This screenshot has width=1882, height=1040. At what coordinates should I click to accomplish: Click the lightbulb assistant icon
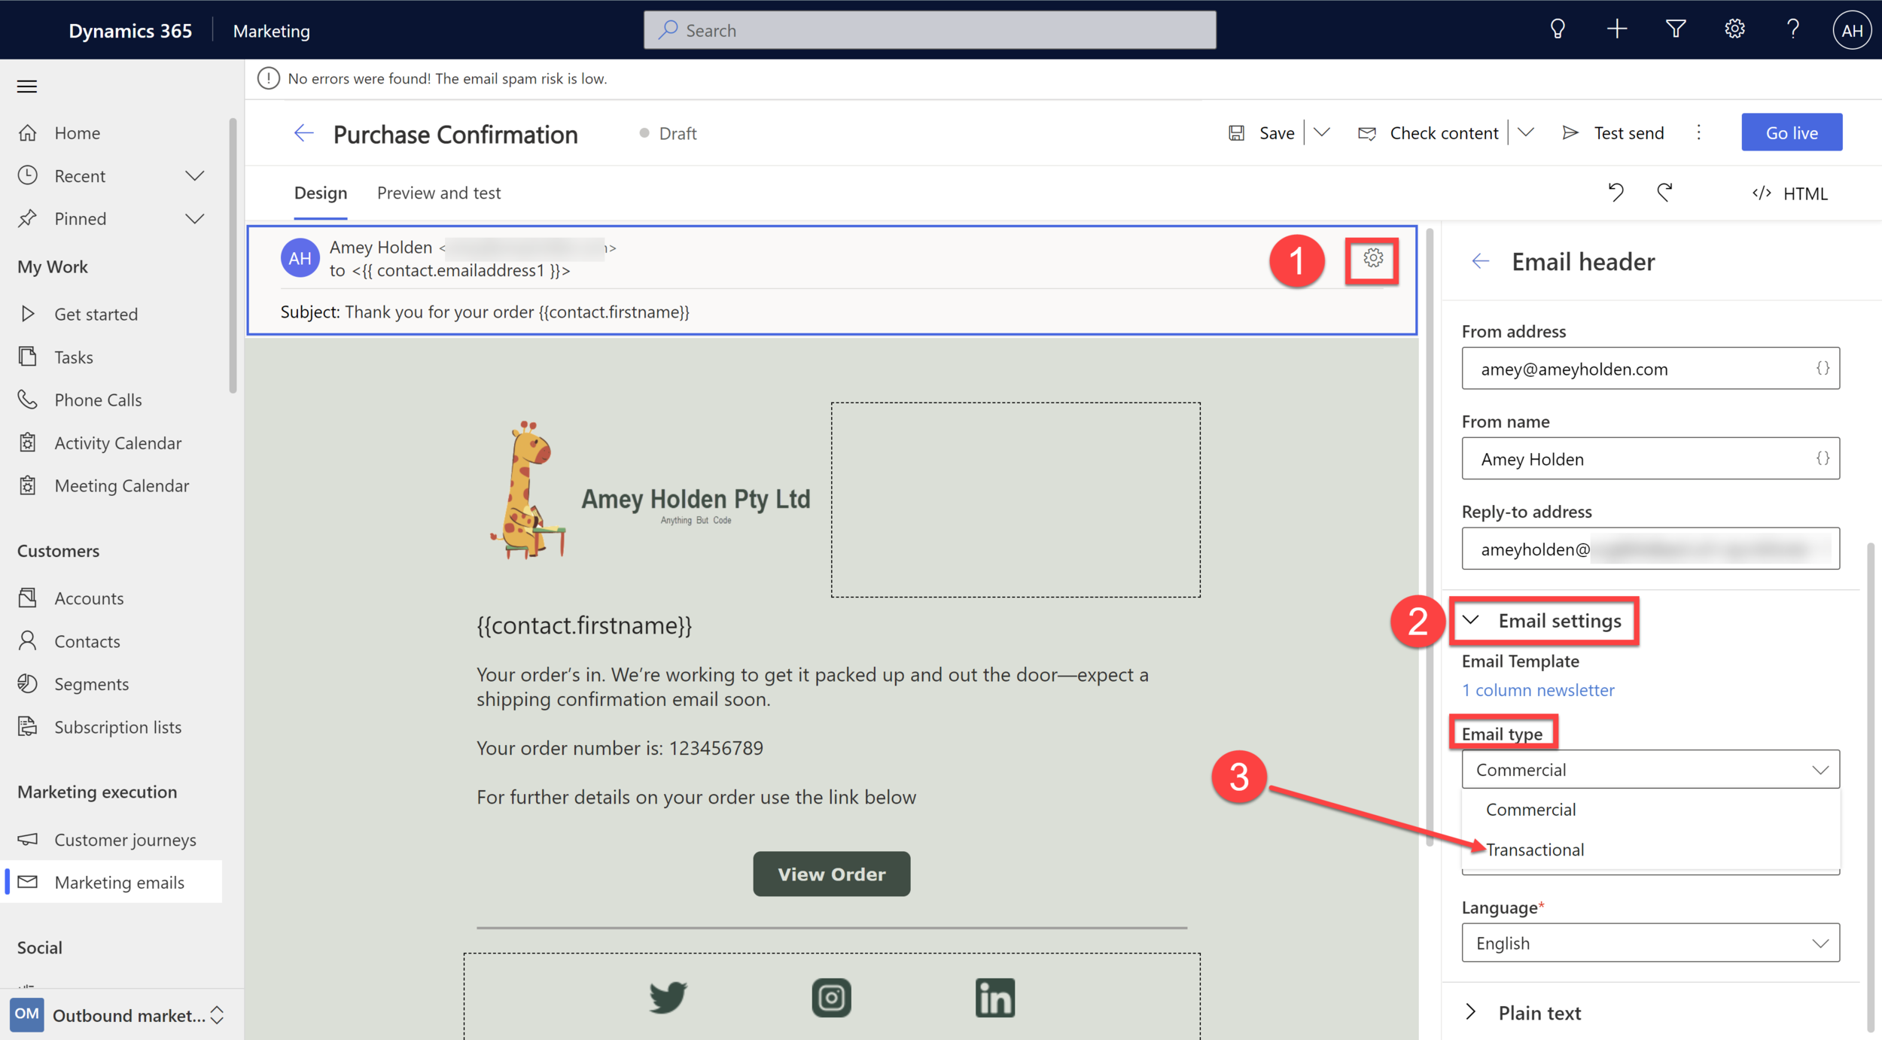[x=1558, y=30]
